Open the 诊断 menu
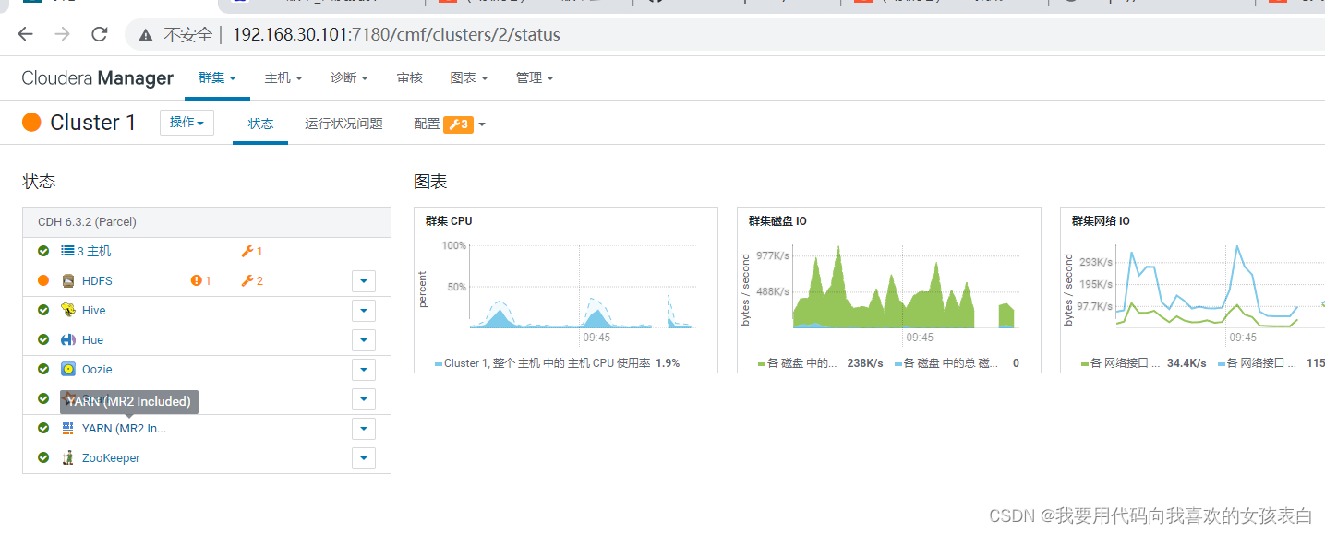Screen dimensions: 1325x533 pos(349,77)
